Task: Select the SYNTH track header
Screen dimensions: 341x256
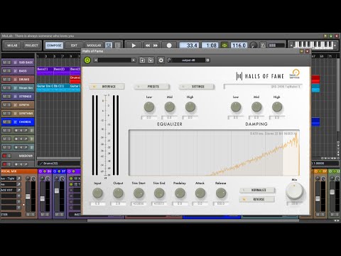Action: 18,105
